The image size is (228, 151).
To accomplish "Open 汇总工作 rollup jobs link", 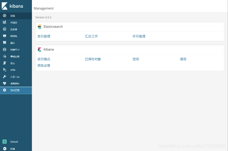I will [91, 36].
